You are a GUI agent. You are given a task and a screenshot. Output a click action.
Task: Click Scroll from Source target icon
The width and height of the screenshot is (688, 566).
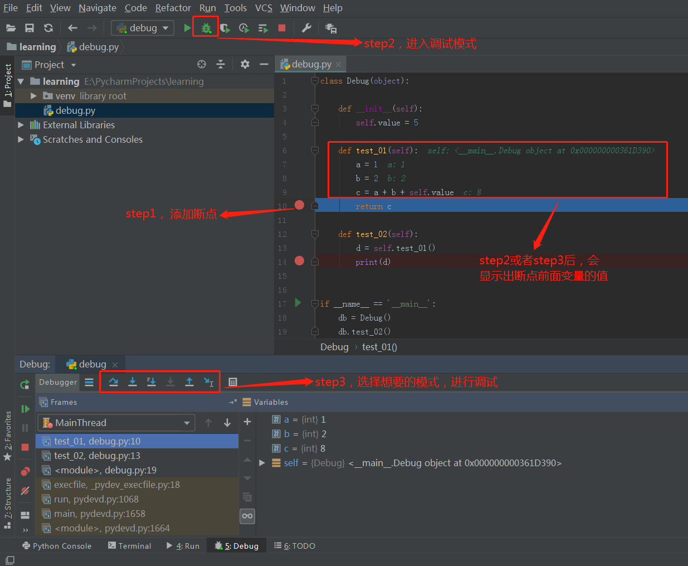(202, 64)
